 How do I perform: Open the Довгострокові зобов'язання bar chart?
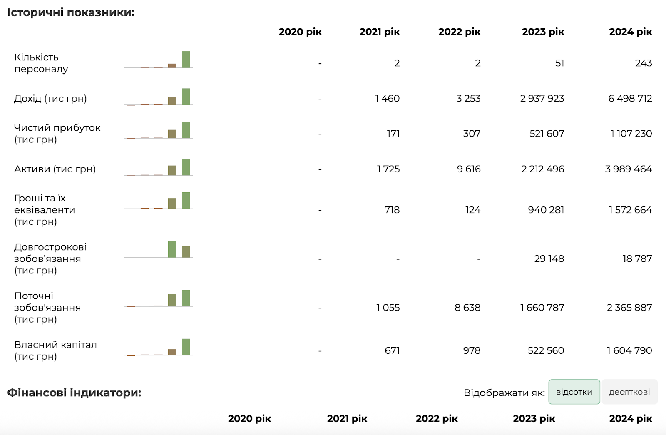click(158, 249)
